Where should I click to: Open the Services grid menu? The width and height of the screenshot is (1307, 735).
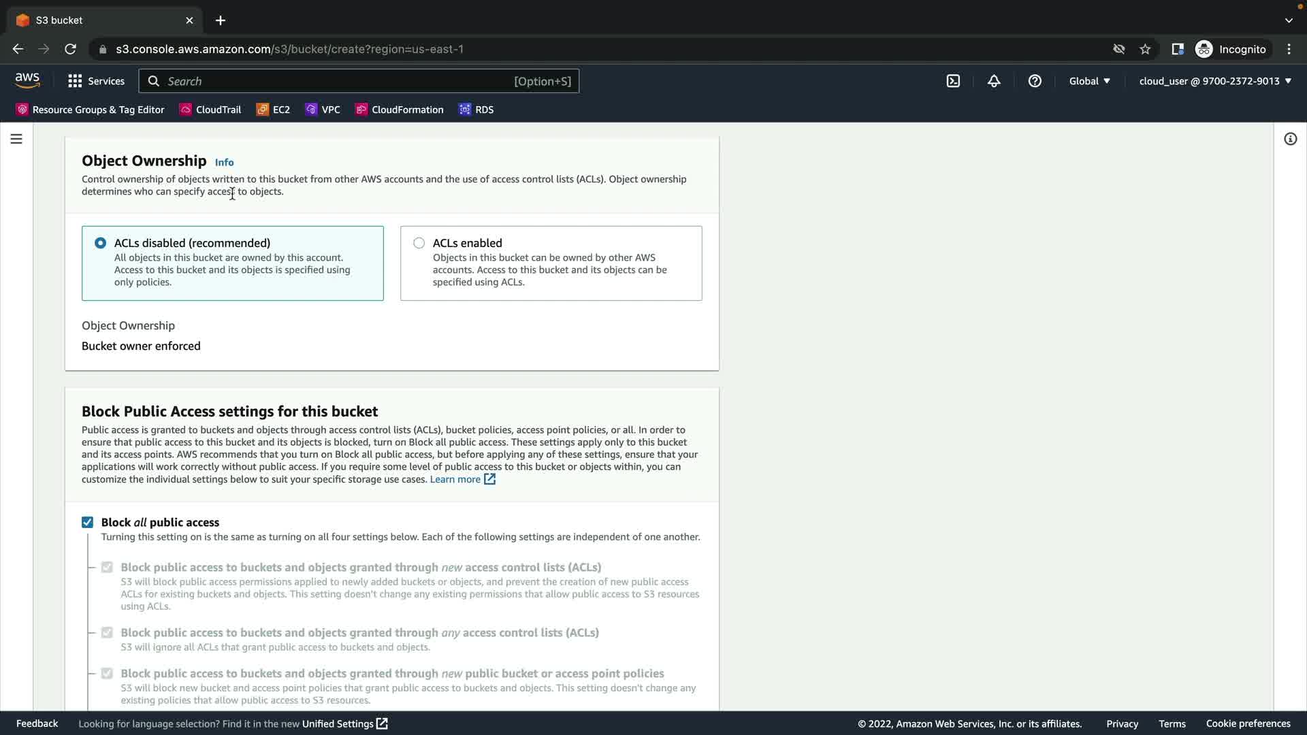[96, 81]
